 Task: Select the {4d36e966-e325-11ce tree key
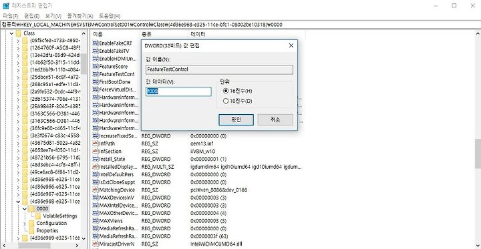point(55,187)
